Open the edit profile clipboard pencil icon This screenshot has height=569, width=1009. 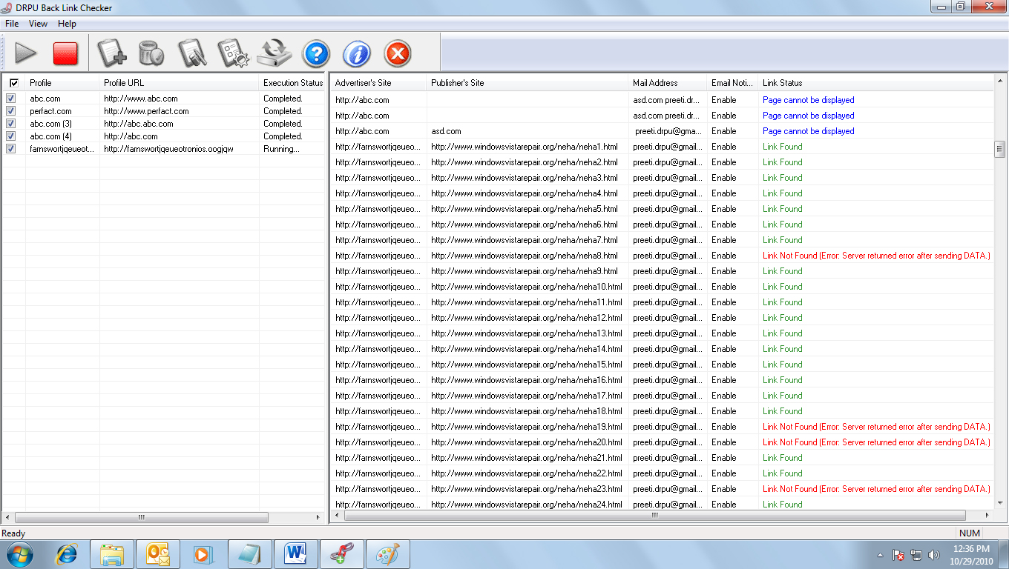pyautogui.click(x=192, y=53)
